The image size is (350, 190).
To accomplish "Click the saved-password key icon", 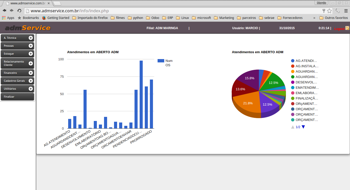I will 324,11.
